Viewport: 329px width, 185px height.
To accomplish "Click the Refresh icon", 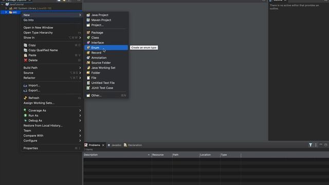I will point(25,98).
